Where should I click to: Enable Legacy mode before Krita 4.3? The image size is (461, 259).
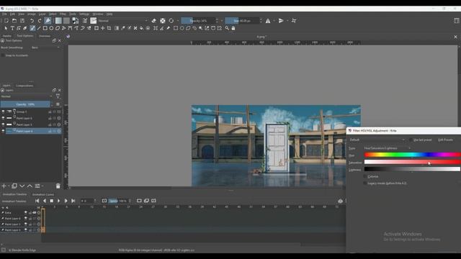(365, 183)
